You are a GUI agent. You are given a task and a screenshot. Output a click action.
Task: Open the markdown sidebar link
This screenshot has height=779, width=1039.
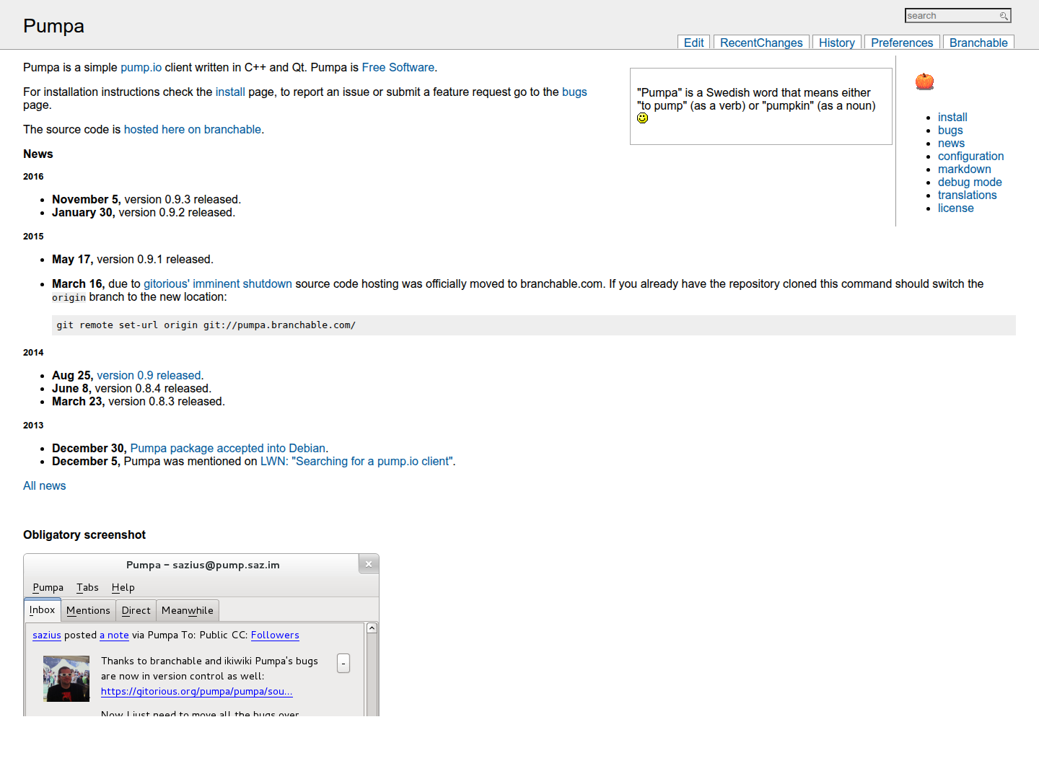(x=965, y=169)
